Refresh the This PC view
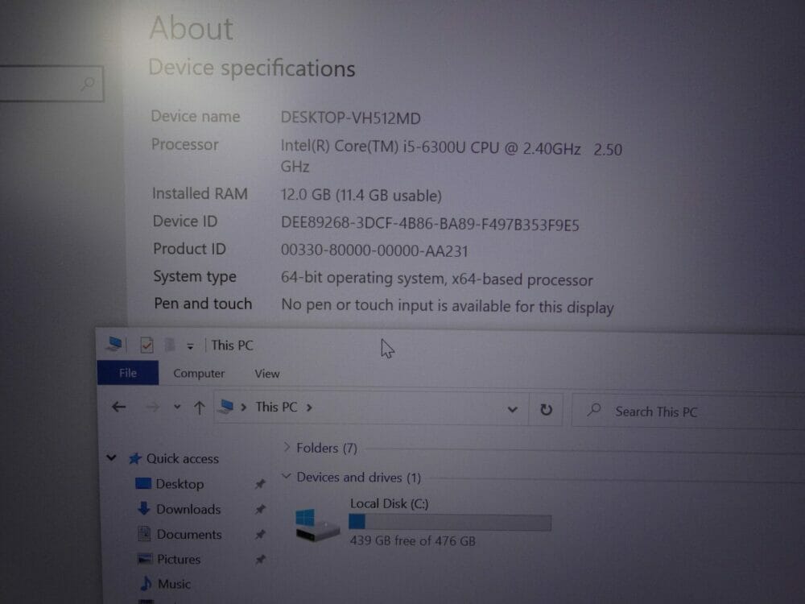The width and height of the screenshot is (805, 604). [x=546, y=409]
